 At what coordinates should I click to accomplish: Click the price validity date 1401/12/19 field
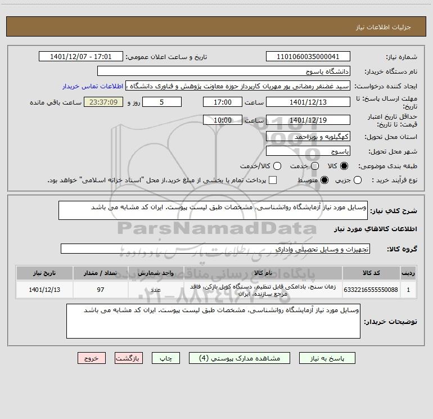point(308,120)
